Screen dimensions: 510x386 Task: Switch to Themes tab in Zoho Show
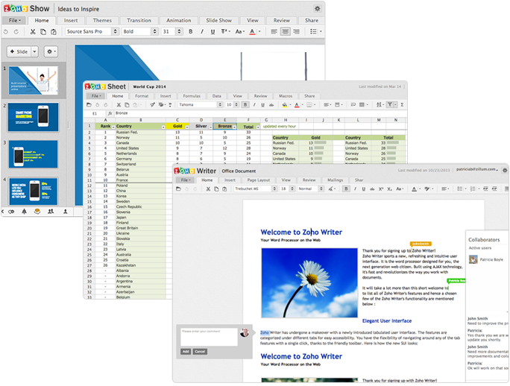102,20
